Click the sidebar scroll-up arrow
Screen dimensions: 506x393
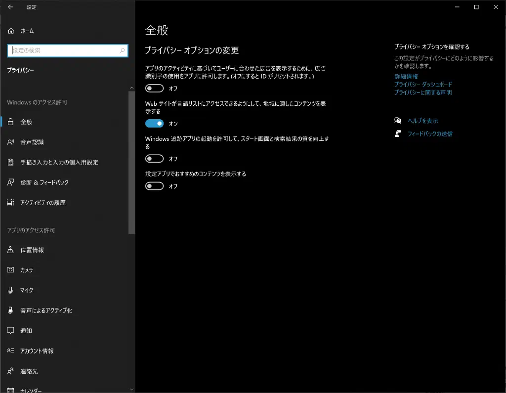tap(131, 87)
